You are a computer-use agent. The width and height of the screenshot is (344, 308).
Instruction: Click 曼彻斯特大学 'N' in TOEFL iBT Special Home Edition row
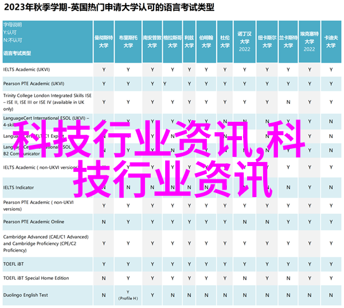(104, 278)
